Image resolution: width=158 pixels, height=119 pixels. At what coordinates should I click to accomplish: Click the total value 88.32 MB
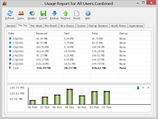tap(97, 43)
